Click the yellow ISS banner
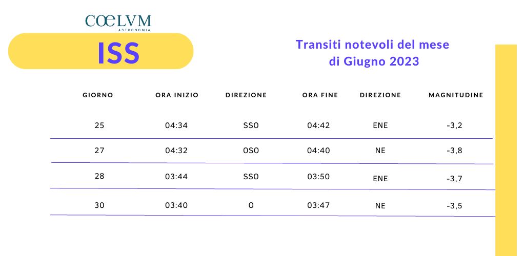Image resolution: width=525 pixels, height=256 pixels. coord(101,51)
